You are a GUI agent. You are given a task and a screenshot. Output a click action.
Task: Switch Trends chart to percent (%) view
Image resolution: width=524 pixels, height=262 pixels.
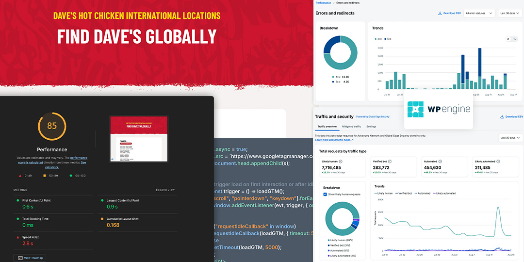click(x=515, y=39)
